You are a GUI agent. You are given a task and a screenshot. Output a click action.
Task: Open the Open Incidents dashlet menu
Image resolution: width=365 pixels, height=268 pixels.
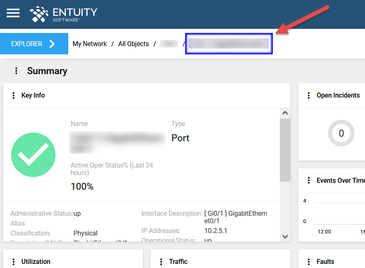click(x=309, y=95)
